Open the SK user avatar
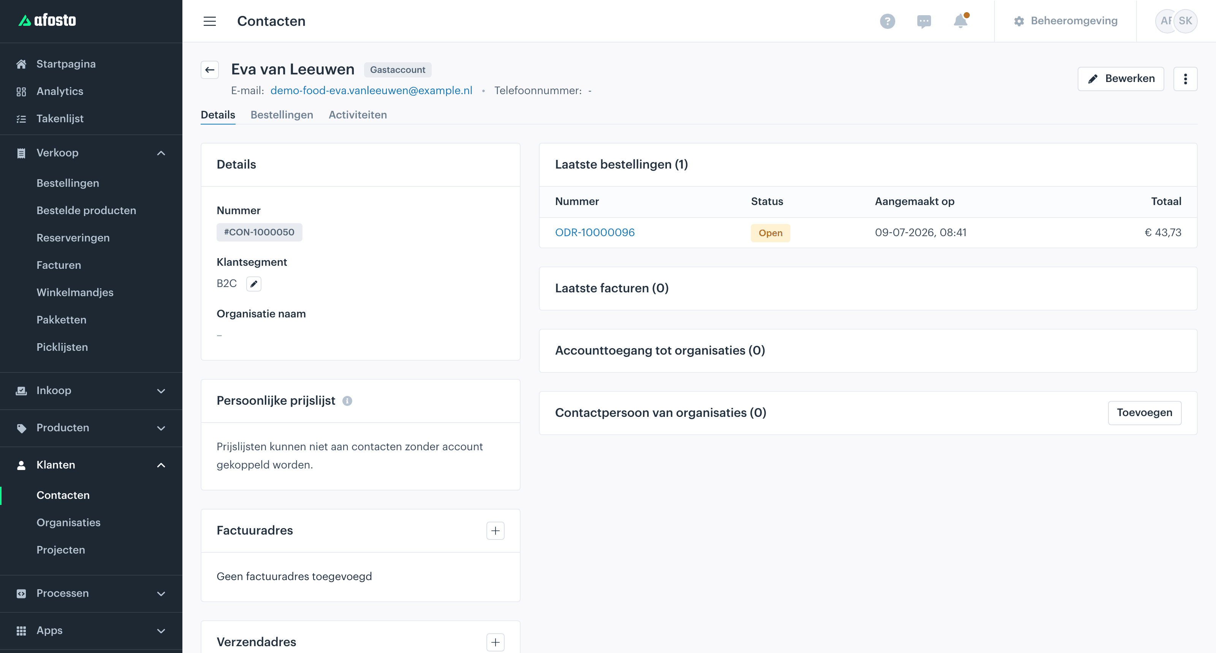The height and width of the screenshot is (653, 1216). point(1185,21)
